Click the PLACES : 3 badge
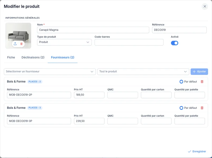Screen dimensions: 212x158 [35, 108]
